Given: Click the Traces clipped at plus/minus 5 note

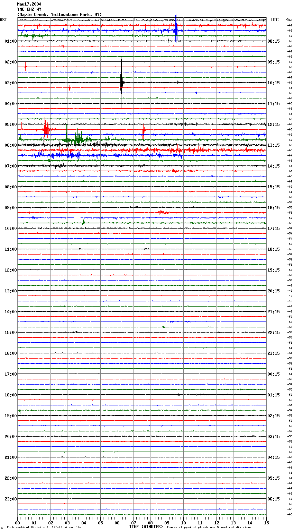Looking at the screenshot, I should pos(209,527).
